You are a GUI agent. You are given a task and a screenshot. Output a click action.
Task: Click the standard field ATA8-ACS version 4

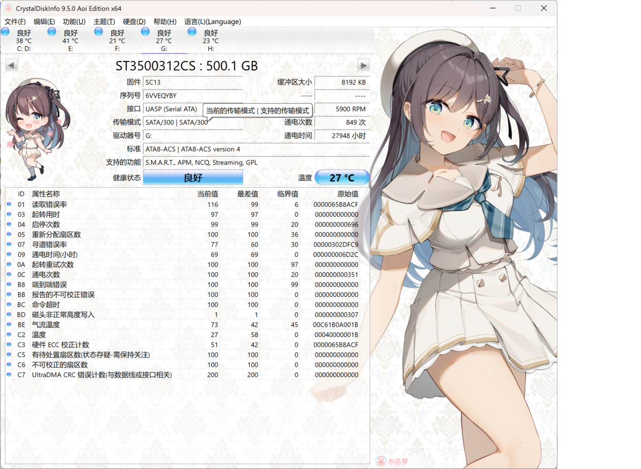pos(256,149)
